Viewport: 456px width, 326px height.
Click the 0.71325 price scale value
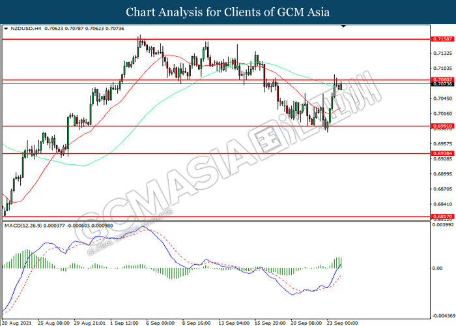[x=442, y=53]
